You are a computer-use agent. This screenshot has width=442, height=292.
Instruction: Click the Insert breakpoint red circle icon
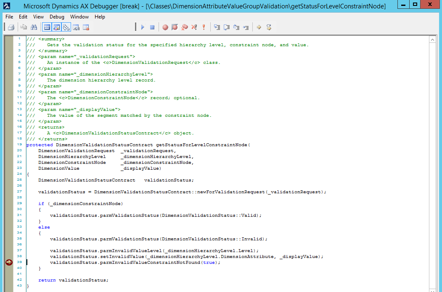(x=165, y=27)
